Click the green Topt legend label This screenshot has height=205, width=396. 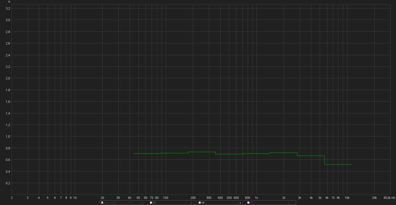point(108,203)
